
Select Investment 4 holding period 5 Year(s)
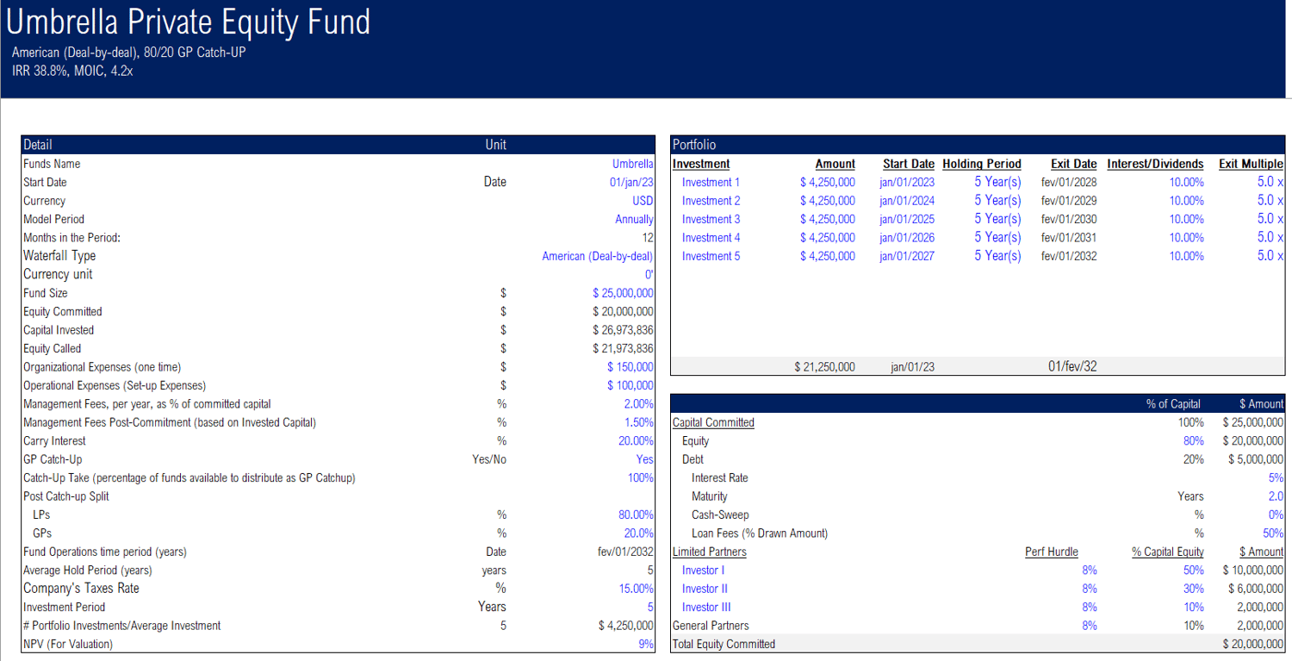997,238
